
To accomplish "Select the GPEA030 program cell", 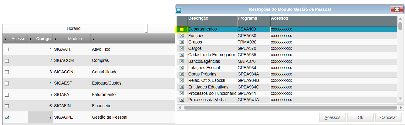I will coord(254,36).
